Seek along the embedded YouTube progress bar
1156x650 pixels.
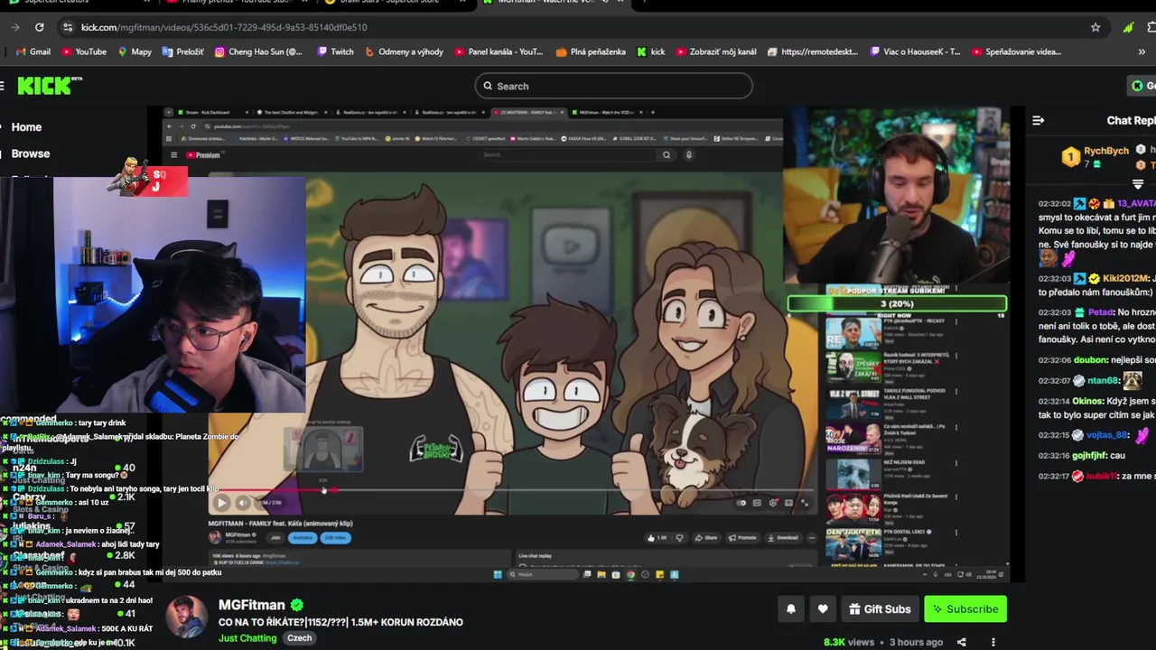pyautogui.click(x=513, y=490)
